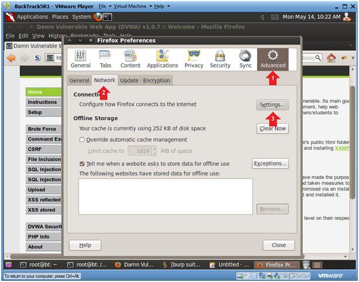
Task: Switch to the General sub-tab
Action: tap(79, 81)
